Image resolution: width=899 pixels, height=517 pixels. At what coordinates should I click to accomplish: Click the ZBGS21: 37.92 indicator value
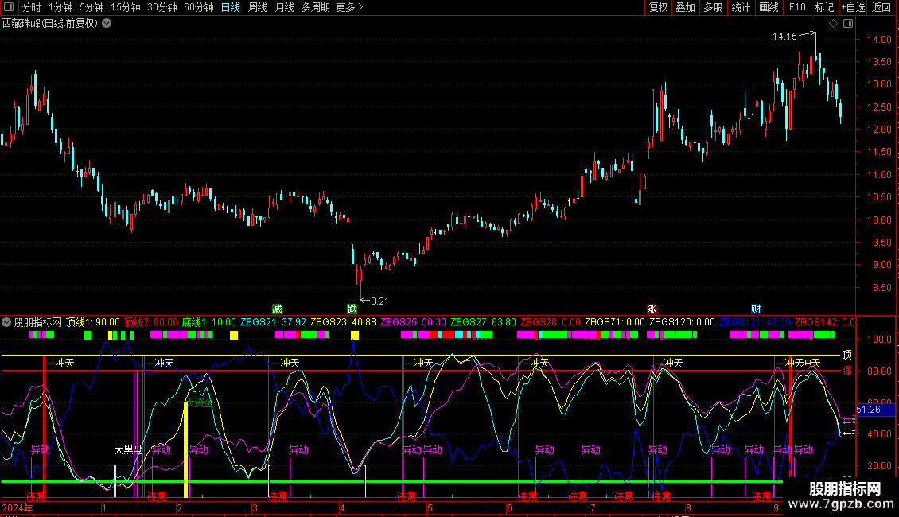(273, 322)
